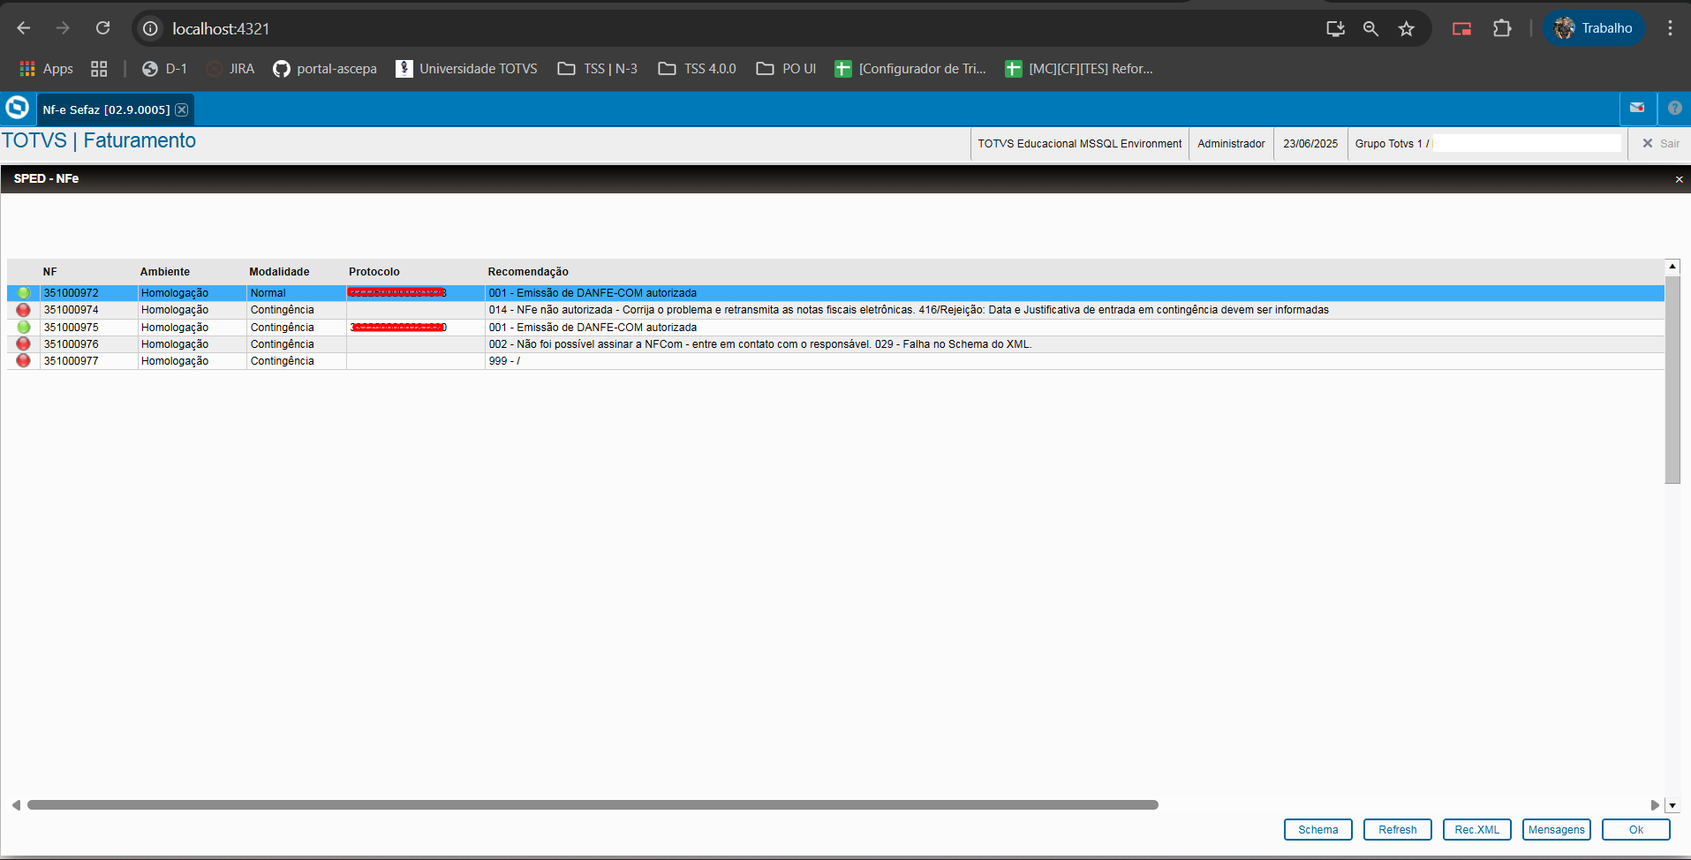Open the mail notifications icon
The image size is (1691, 860).
tap(1637, 109)
